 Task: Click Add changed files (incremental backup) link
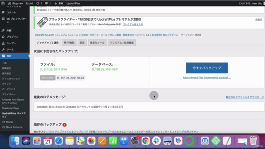(x=207, y=77)
